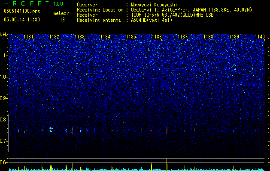Click the A504HB(yagi 4el) antenna text
The image size is (270, 171).
pos(152,20)
